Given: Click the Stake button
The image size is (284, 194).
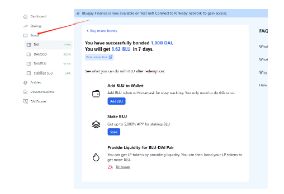Looking at the screenshot, I should click(x=114, y=132).
